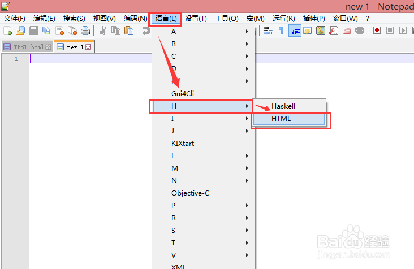The height and width of the screenshot is (269, 414).
Task: Click line 1 in editor area
Action: coord(91,59)
